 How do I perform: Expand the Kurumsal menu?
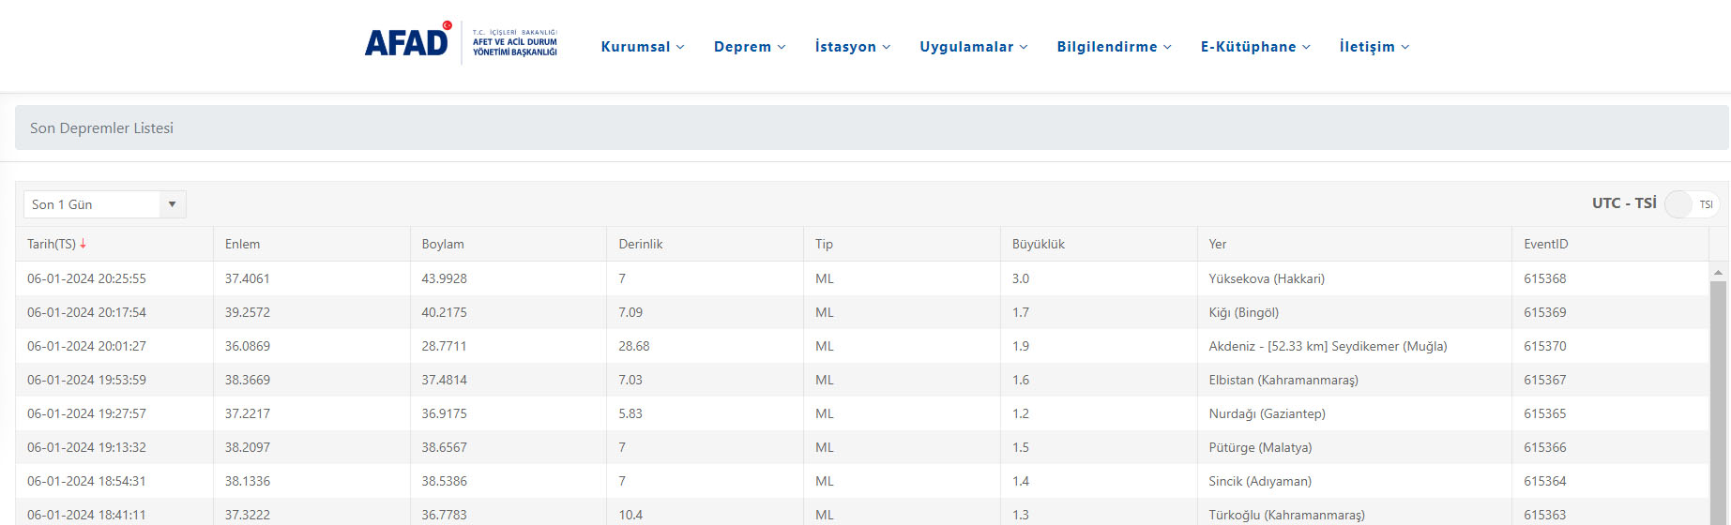point(643,47)
